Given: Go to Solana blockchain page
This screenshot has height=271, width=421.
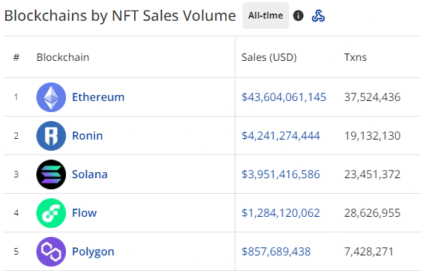Looking at the screenshot, I should pyautogui.click(x=90, y=174).
